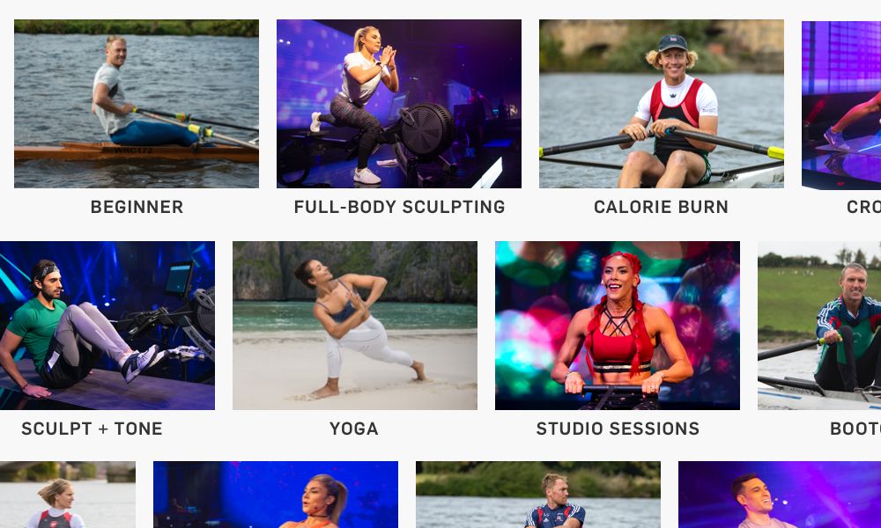Open bottom-row thumbnail of smiling man in purple studio

pos(780,495)
